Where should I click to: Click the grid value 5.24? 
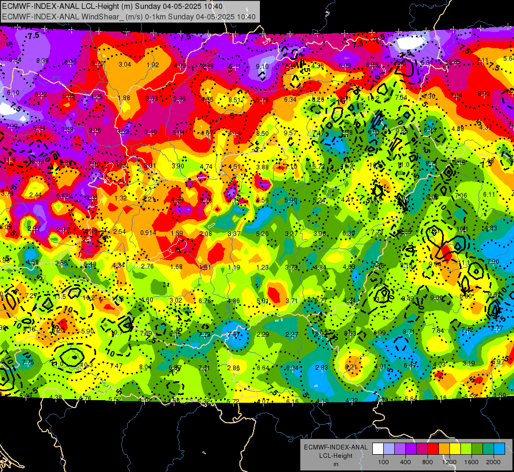[x=319, y=200]
